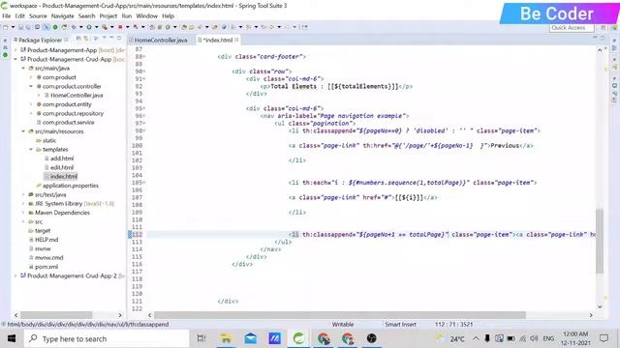The width and height of the screenshot is (620, 348).
Task: Click the green Run icon in toolbar
Action: point(89,27)
